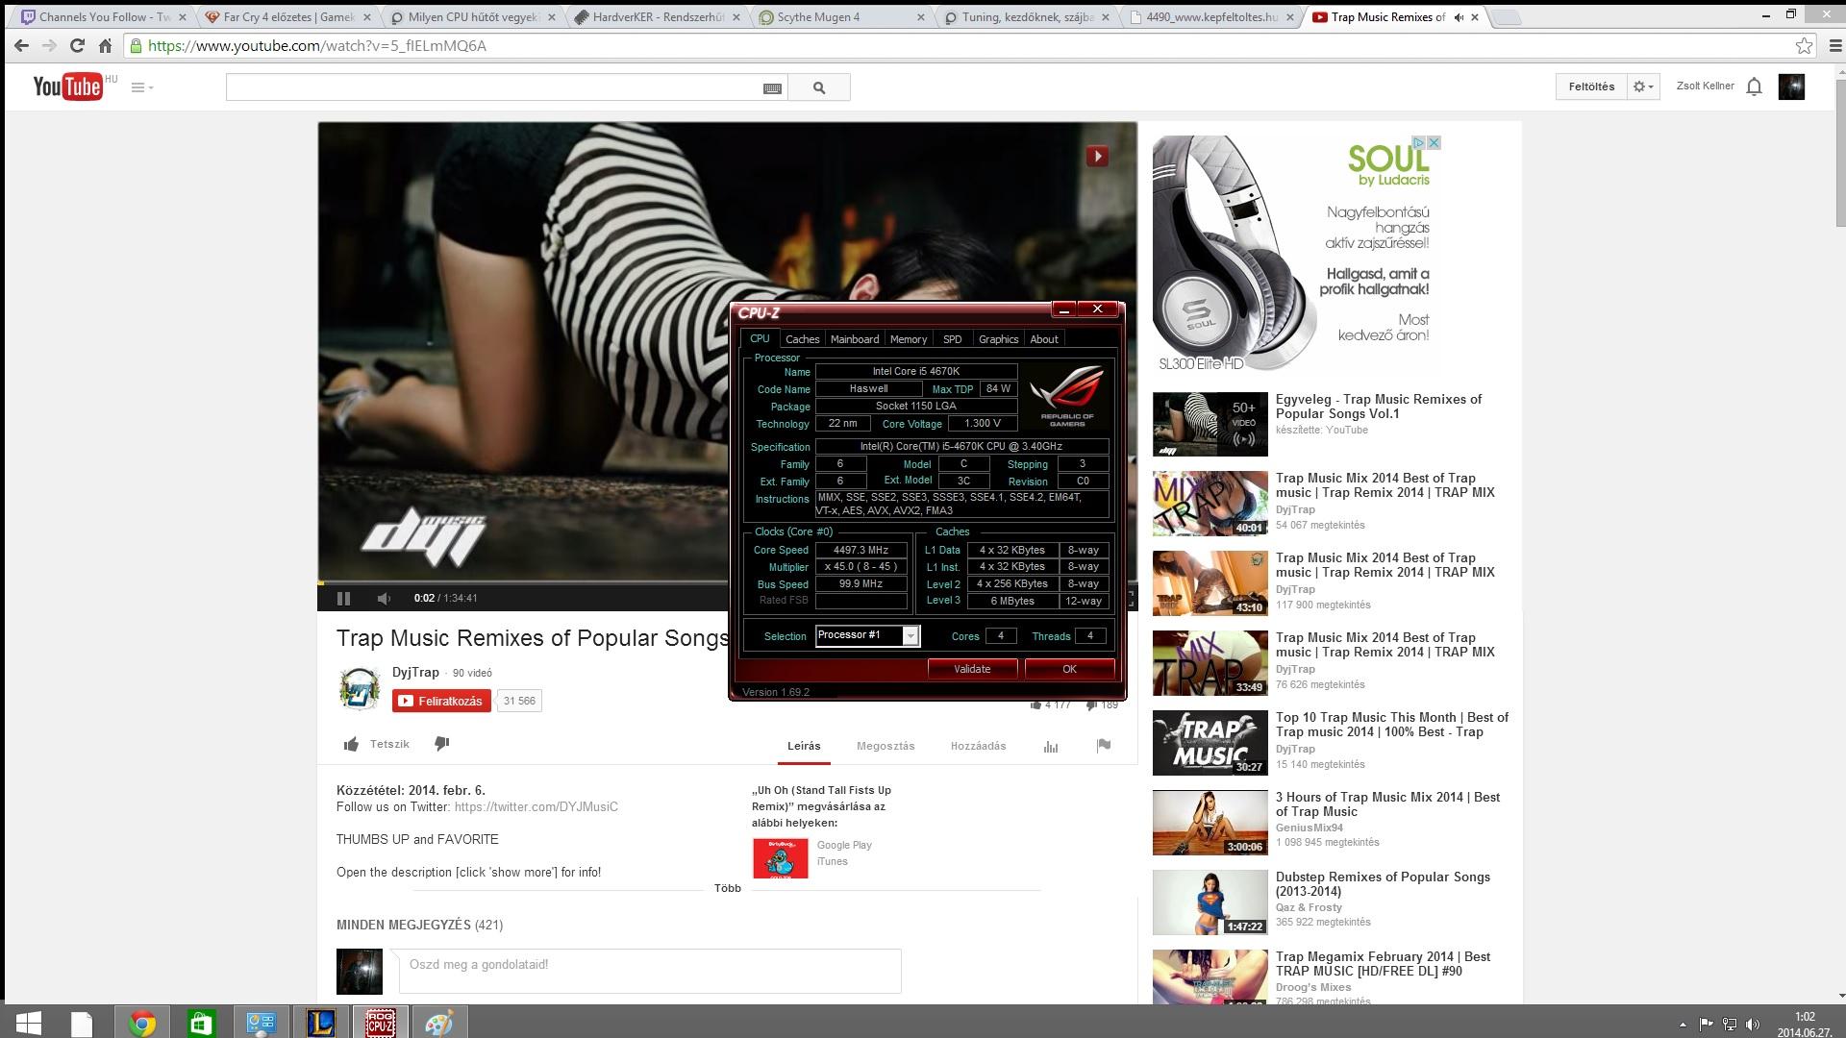Click the Validate button in CPU-Z

[972, 669]
